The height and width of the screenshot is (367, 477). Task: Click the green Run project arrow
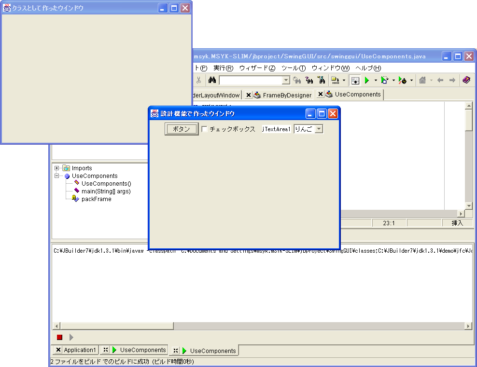coord(367,80)
